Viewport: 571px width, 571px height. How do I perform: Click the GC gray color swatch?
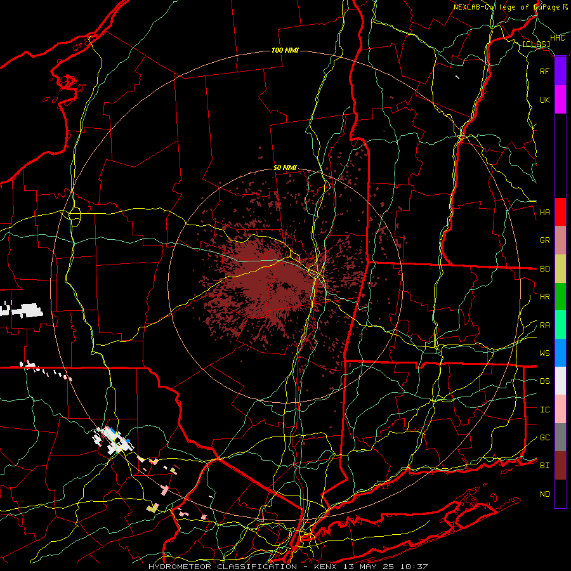coord(560,437)
